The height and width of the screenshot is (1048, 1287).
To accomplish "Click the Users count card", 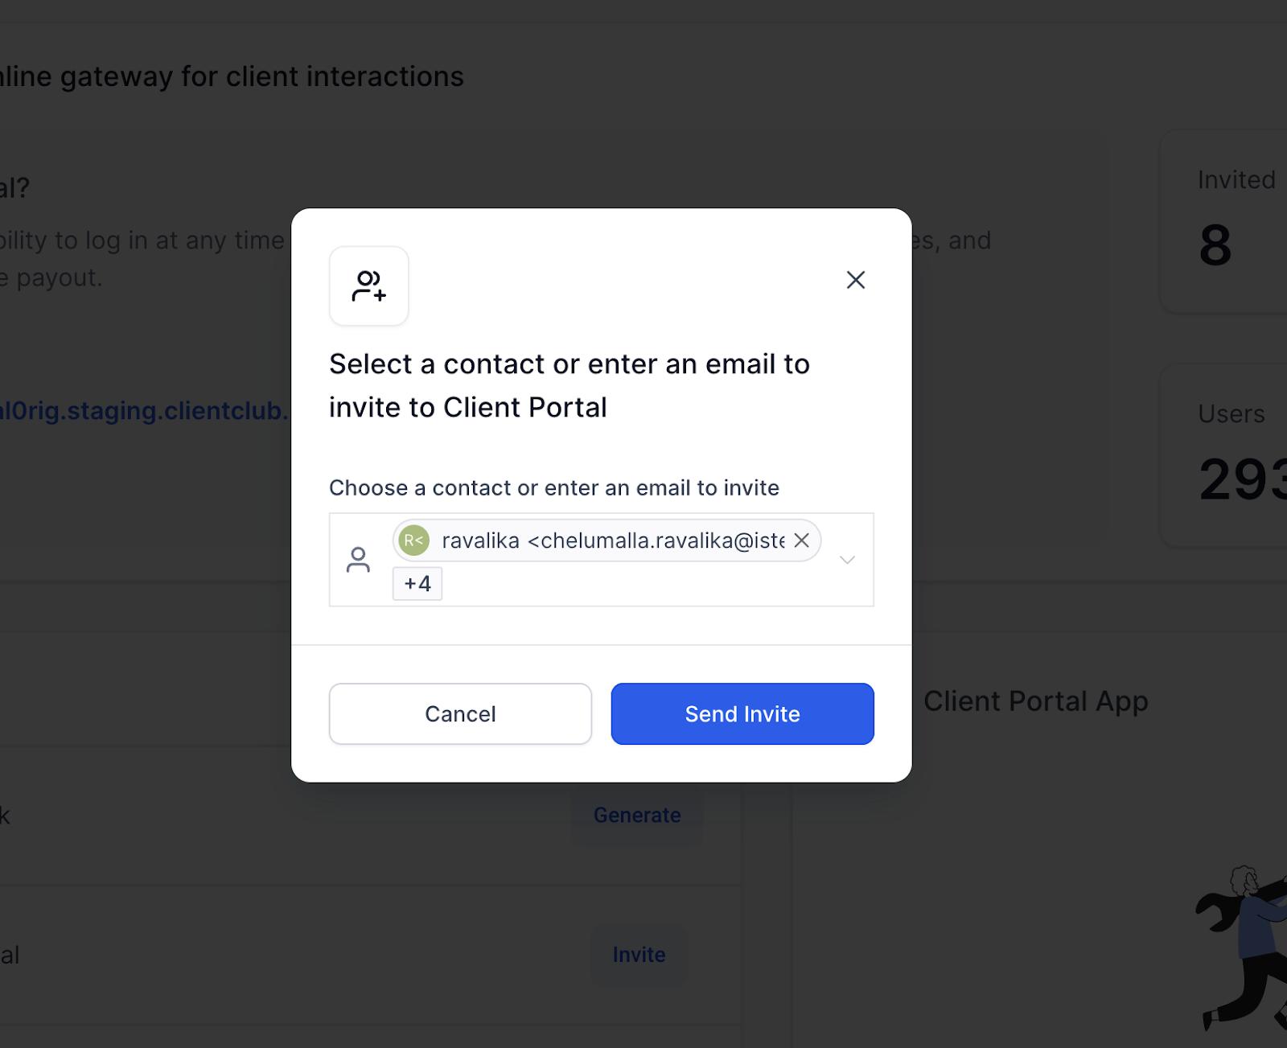I will pos(1223,455).
